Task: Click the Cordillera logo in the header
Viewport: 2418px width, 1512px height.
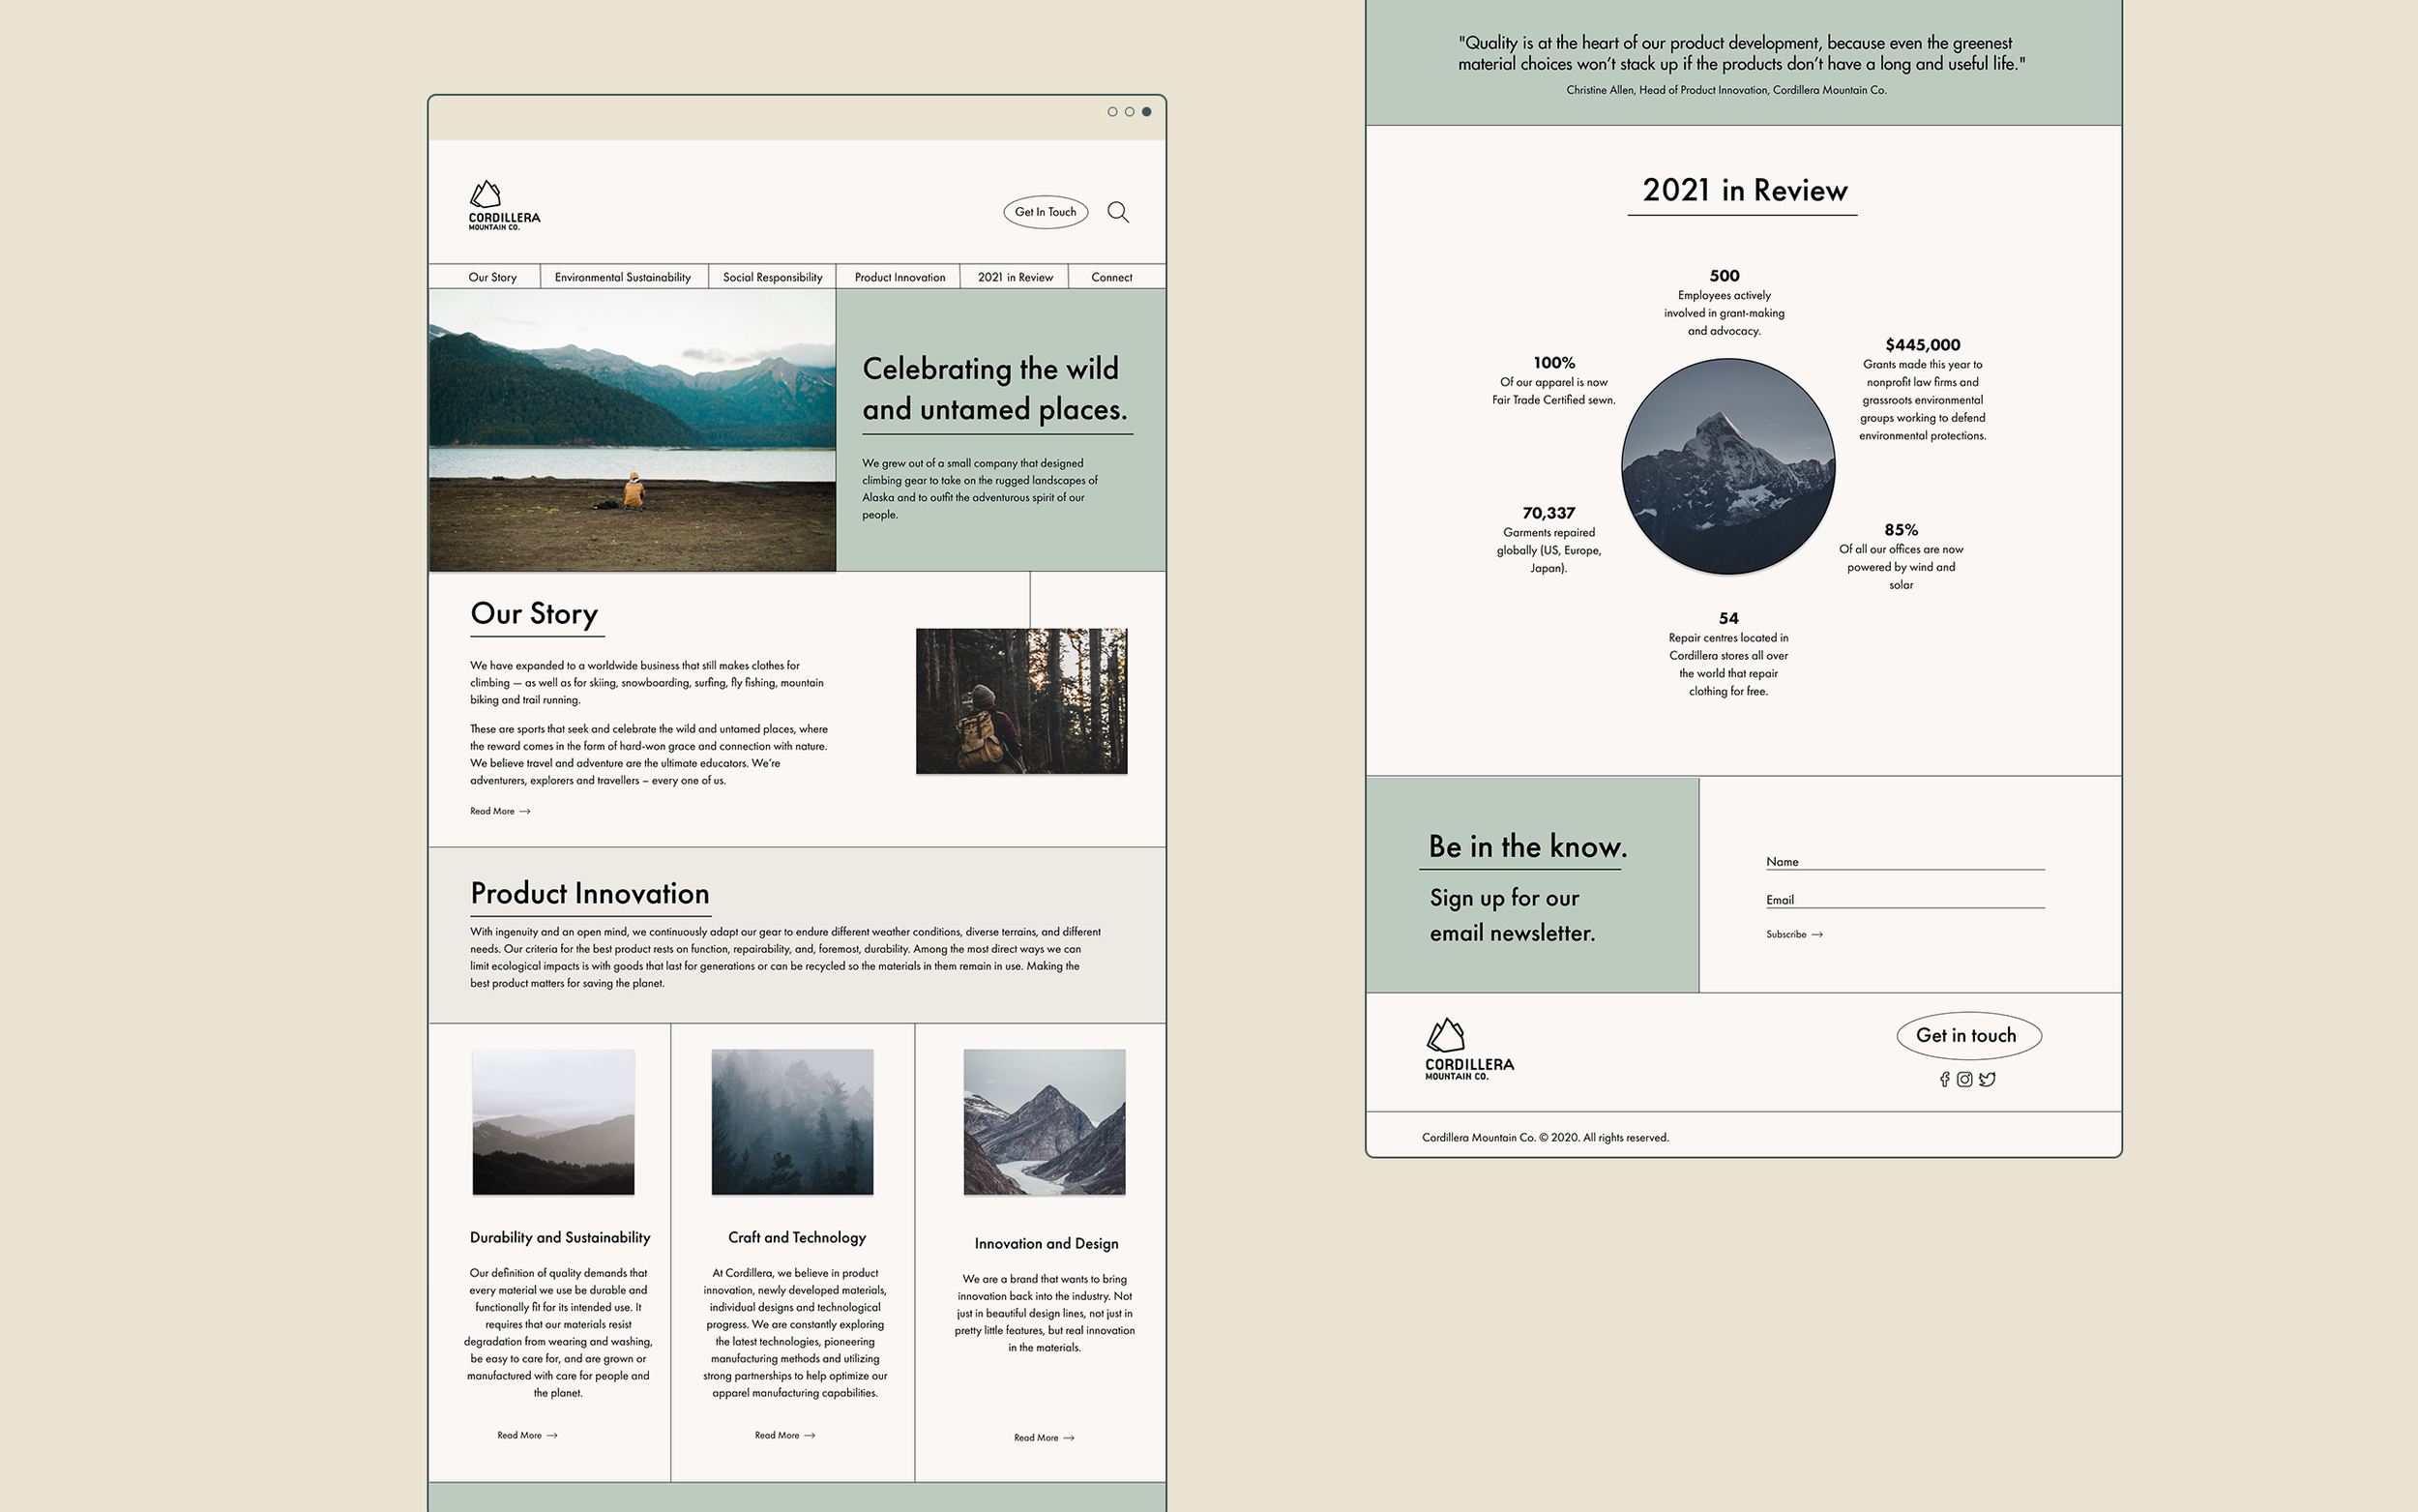Action: (504, 205)
